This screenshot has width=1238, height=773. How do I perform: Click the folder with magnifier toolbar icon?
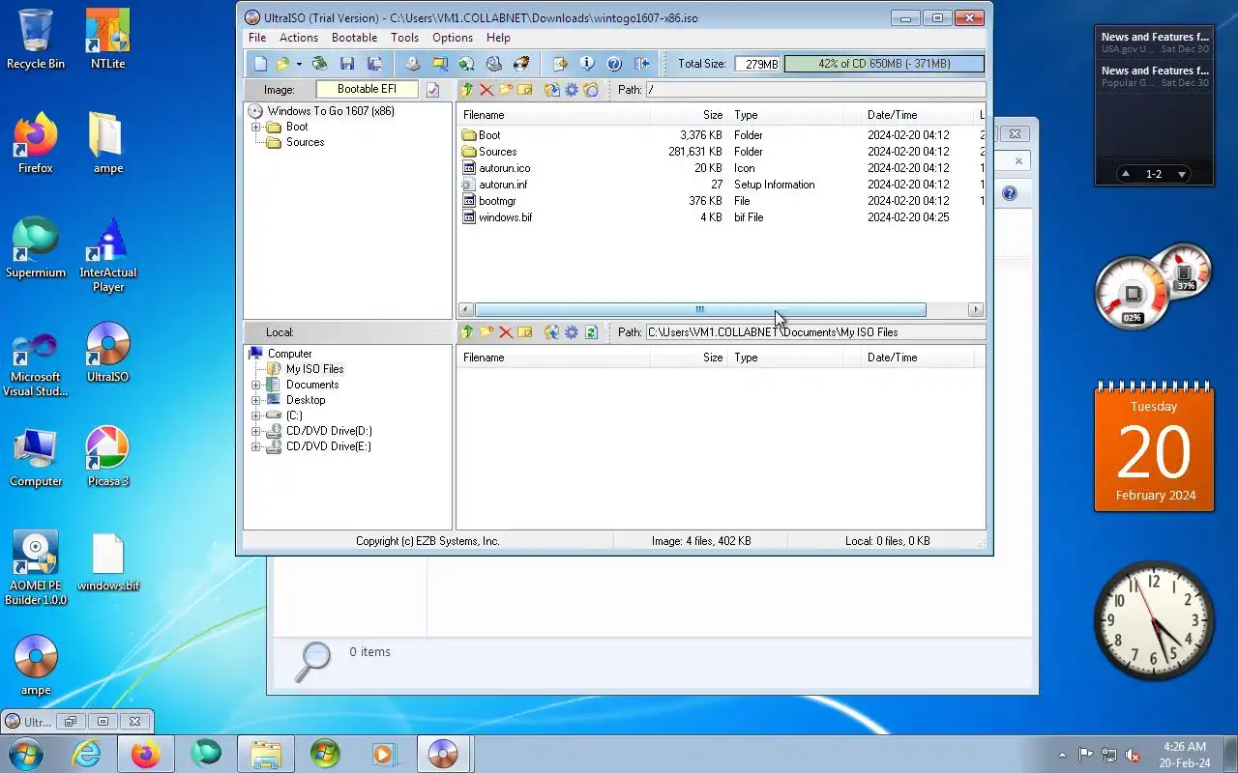click(x=440, y=64)
